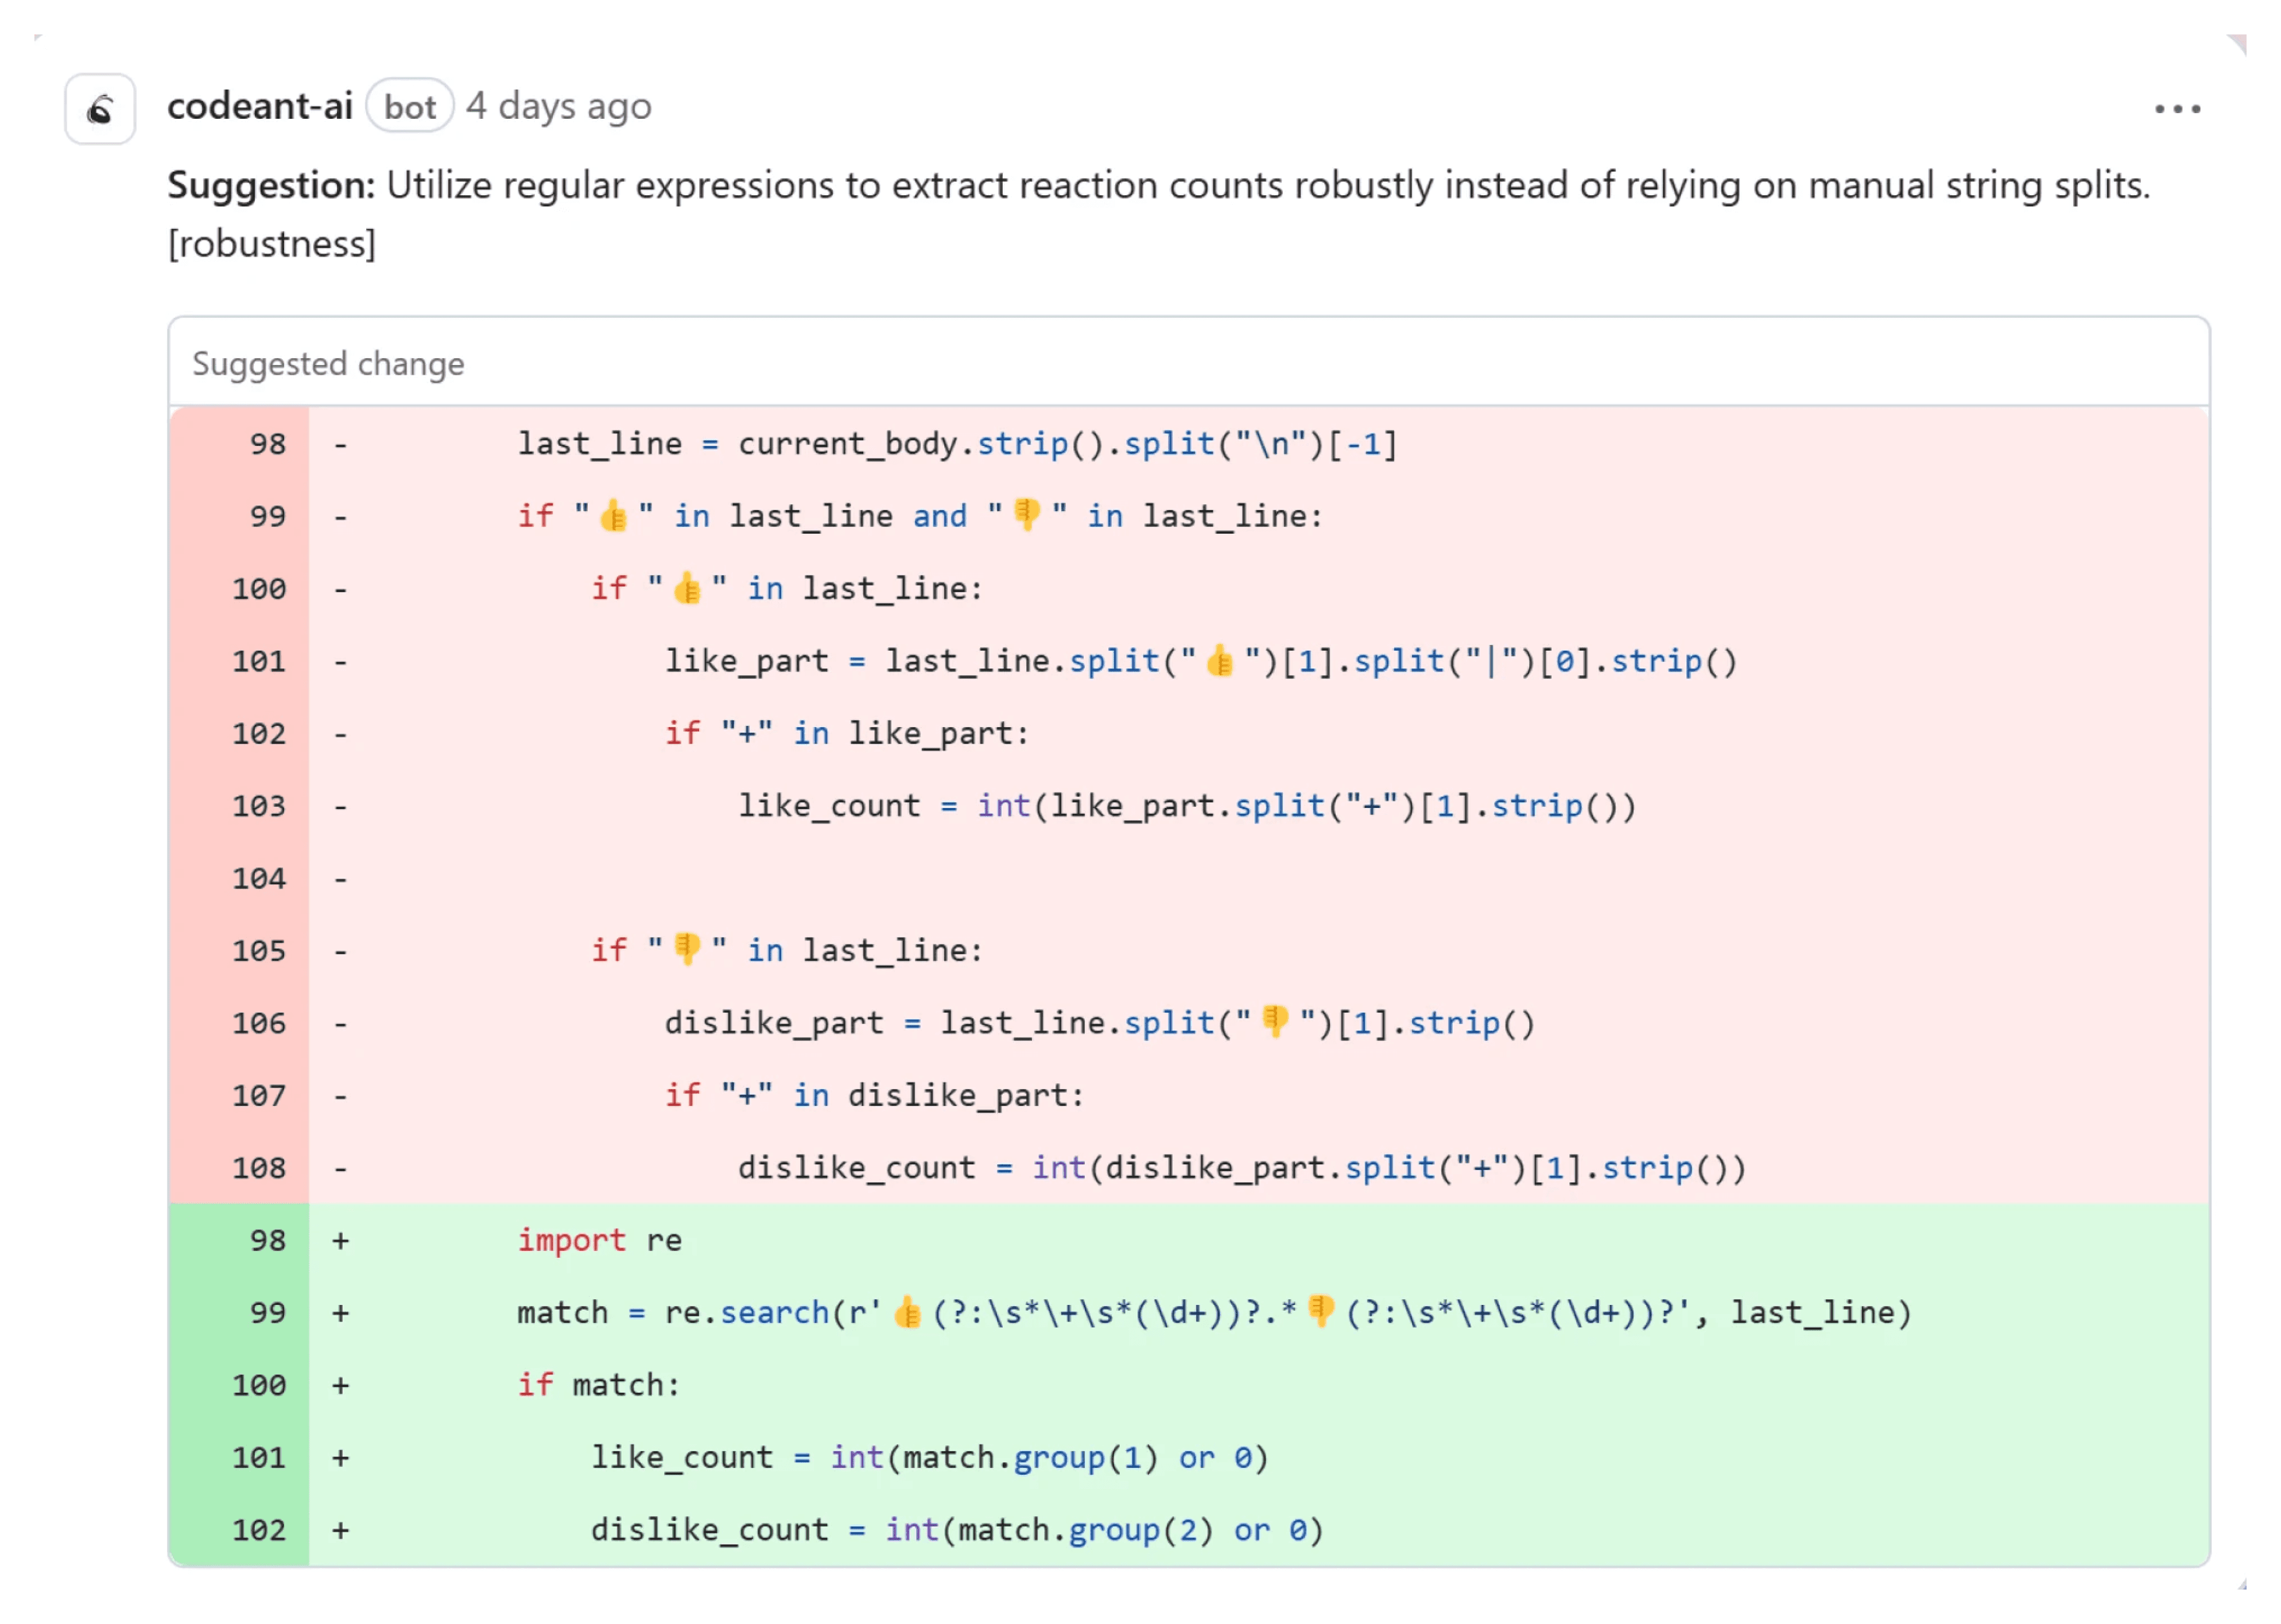Click the thumbs-up emoji in regex line
The image size is (2281, 1624).
[907, 1312]
